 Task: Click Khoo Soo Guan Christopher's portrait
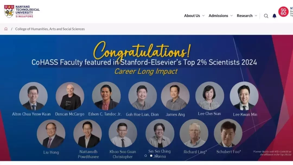(x=123, y=134)
